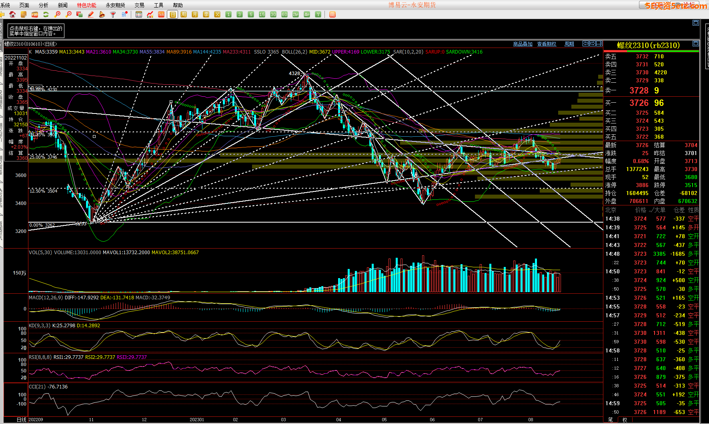Maximize the 螺纹2310 quote panel
The image size is (709, 424).
point(696,44)
